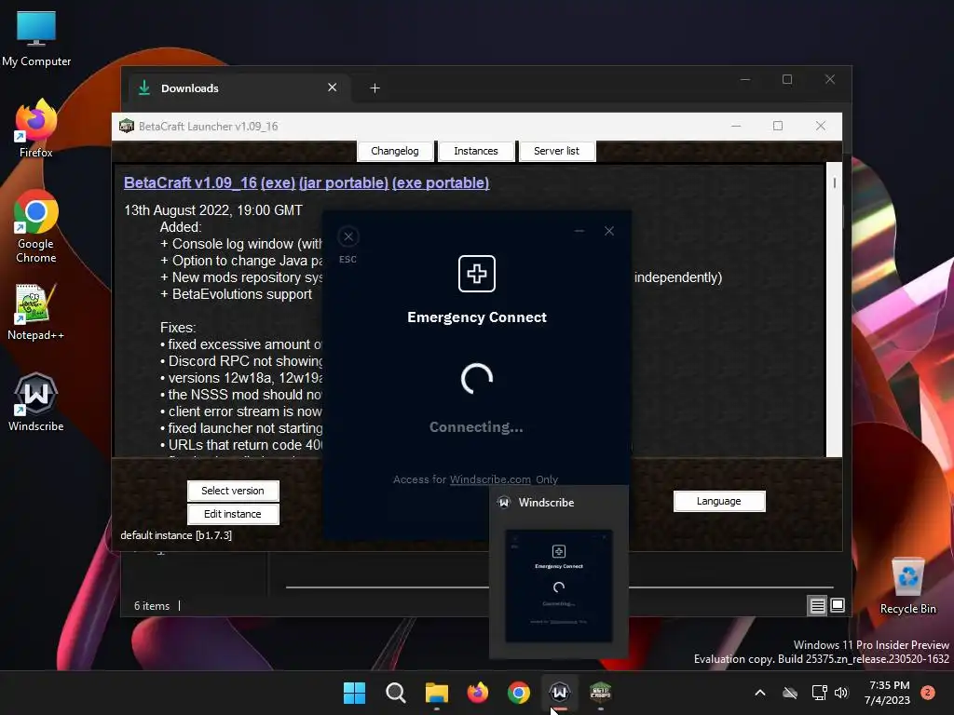Open Windscribe desktop shortcut

click(36, 402)
